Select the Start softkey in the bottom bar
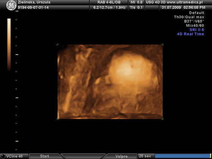This screenshot has height=159, width=212. 45,156
